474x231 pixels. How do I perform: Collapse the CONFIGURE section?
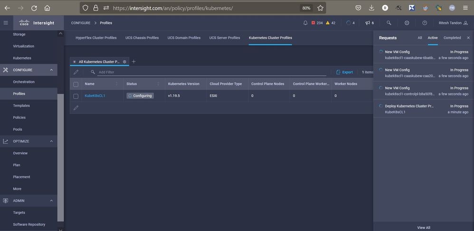51,70
